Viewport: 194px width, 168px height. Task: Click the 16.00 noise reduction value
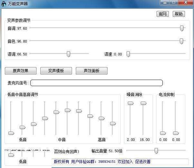145,140
